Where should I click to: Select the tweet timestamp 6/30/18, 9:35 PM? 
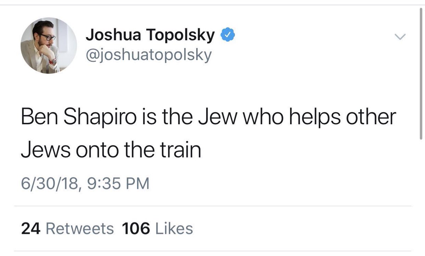pyautogui.click(x=85, y=183)
